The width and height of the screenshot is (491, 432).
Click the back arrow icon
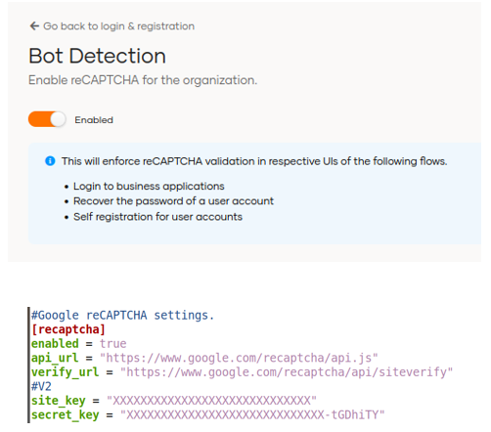34,26
